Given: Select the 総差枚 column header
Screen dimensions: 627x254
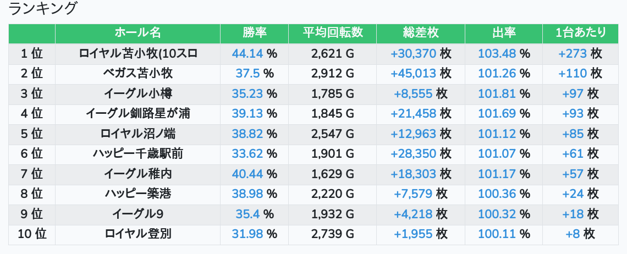Looking at the screenshot, I should pyautogui.click(x=421, y=33).
